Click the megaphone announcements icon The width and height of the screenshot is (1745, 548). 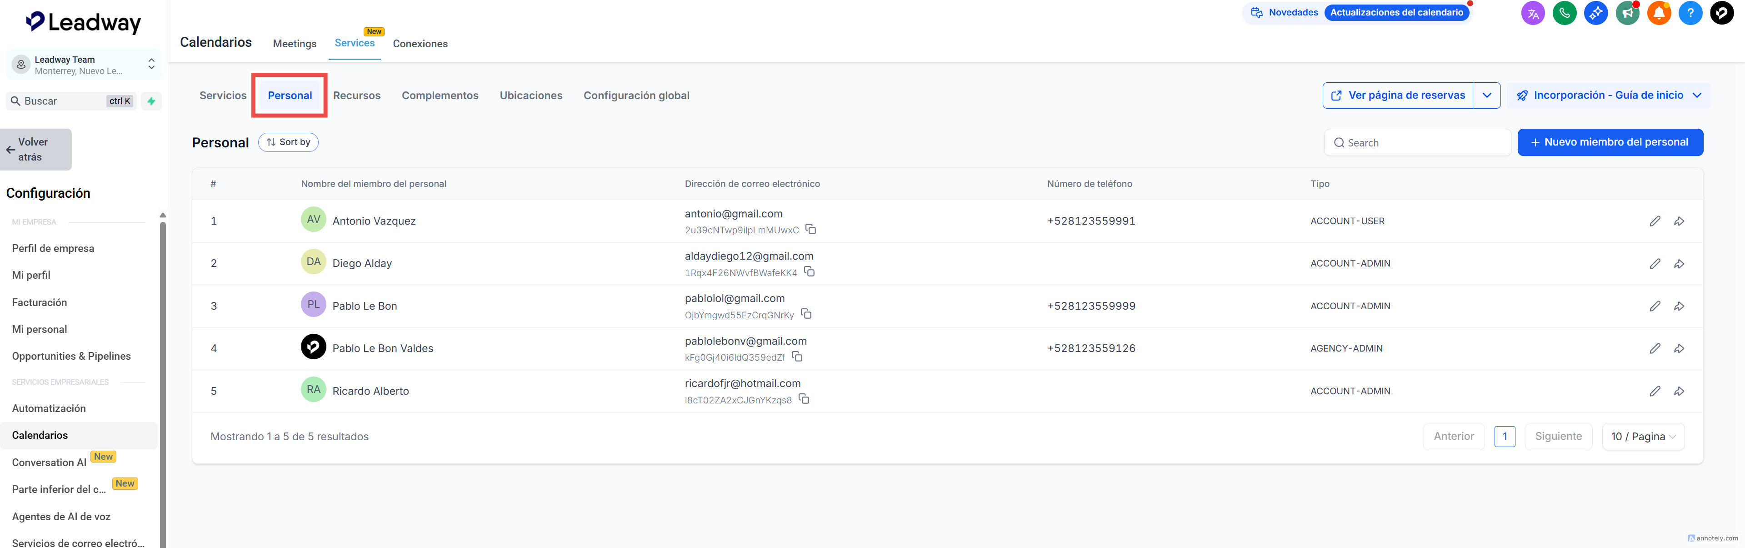point(1627,13)
